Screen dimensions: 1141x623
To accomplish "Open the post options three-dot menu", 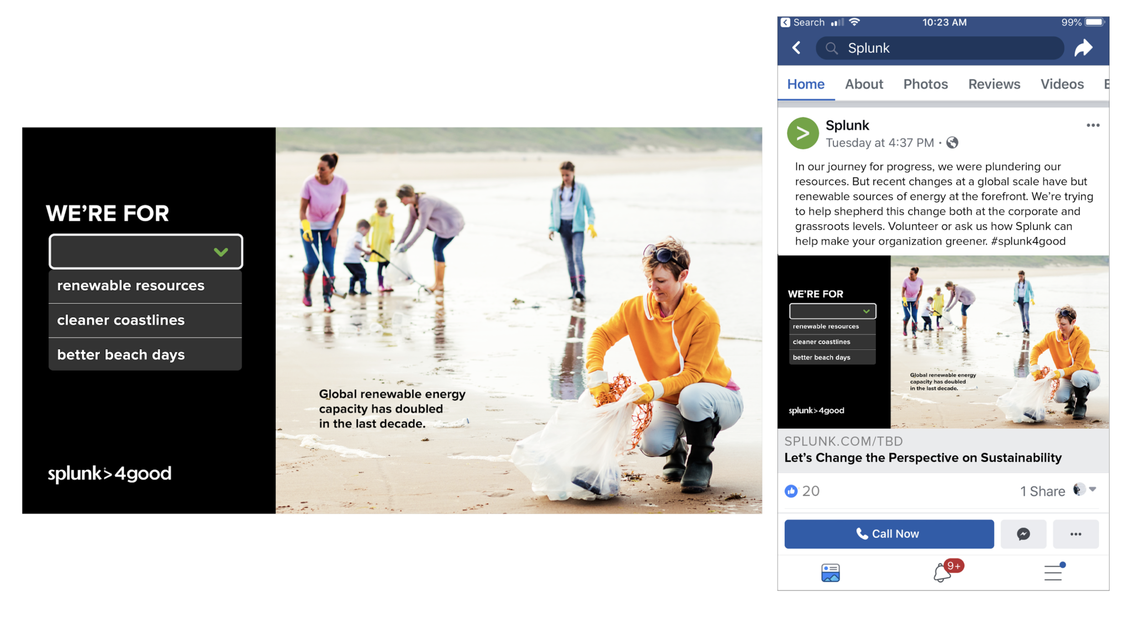I will pyautogui.click(x=1093, y=126).
